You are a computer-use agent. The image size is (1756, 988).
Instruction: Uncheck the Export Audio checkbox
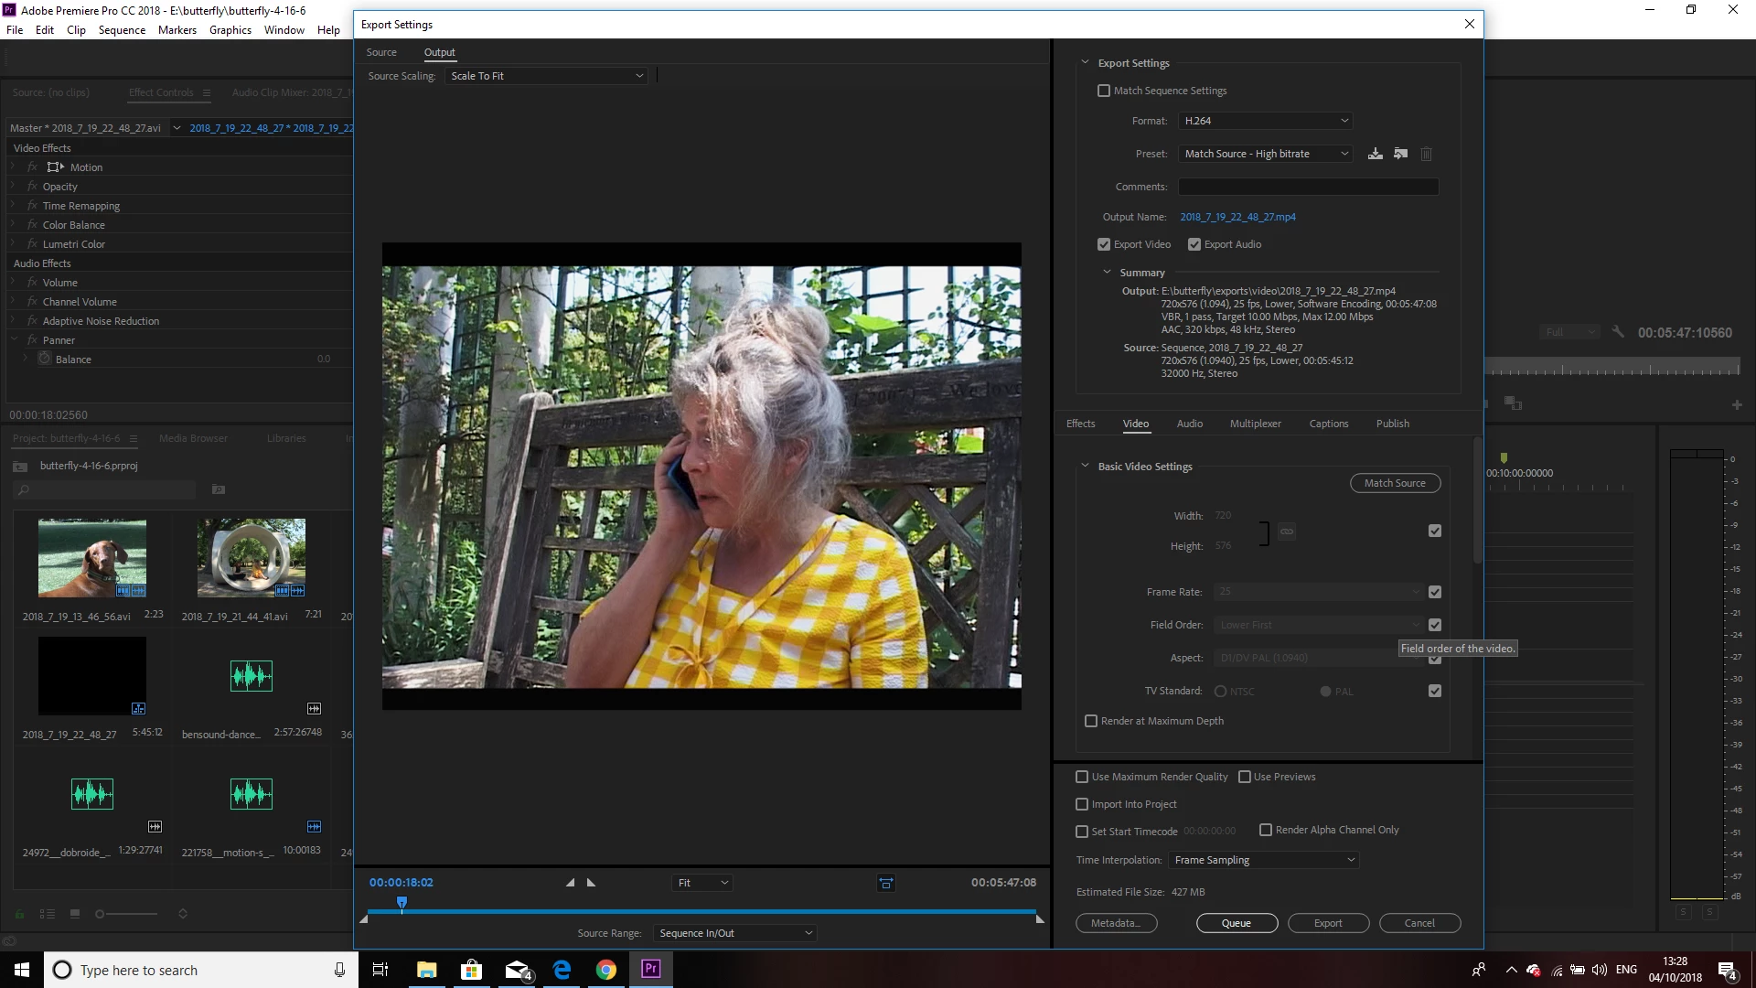[x=1194, y=244]
